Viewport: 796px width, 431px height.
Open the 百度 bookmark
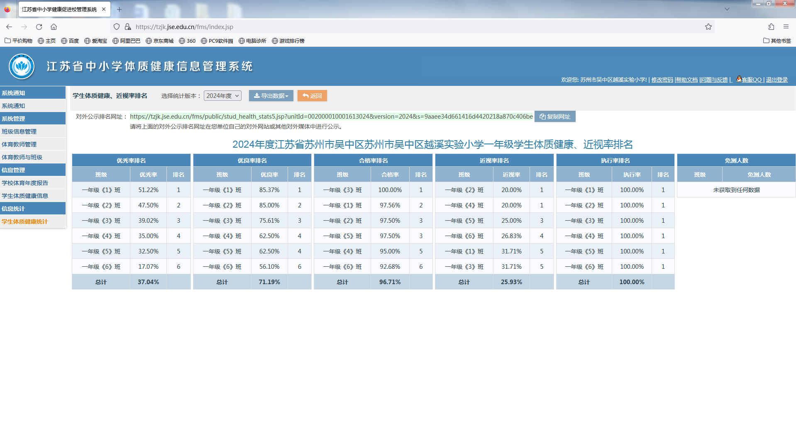(70, 41)
